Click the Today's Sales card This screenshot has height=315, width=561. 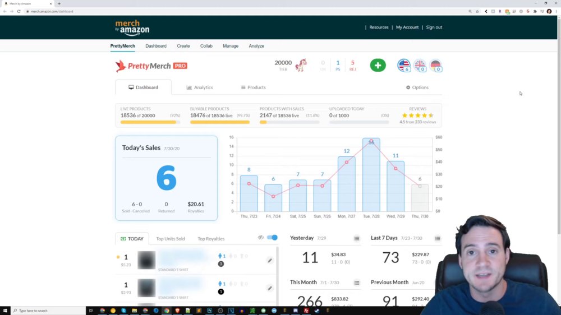[x=167, y=178]
